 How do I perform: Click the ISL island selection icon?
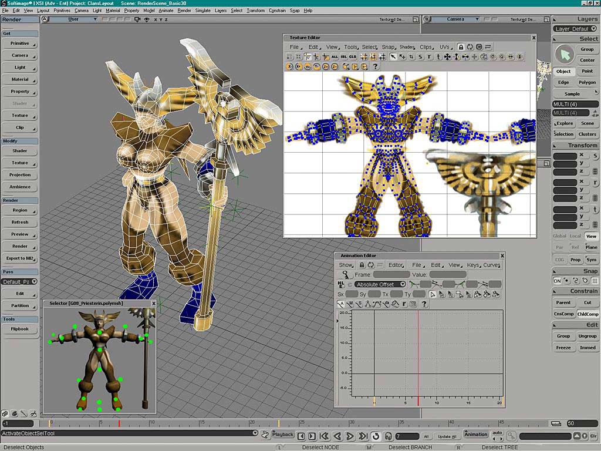[343, 57]
